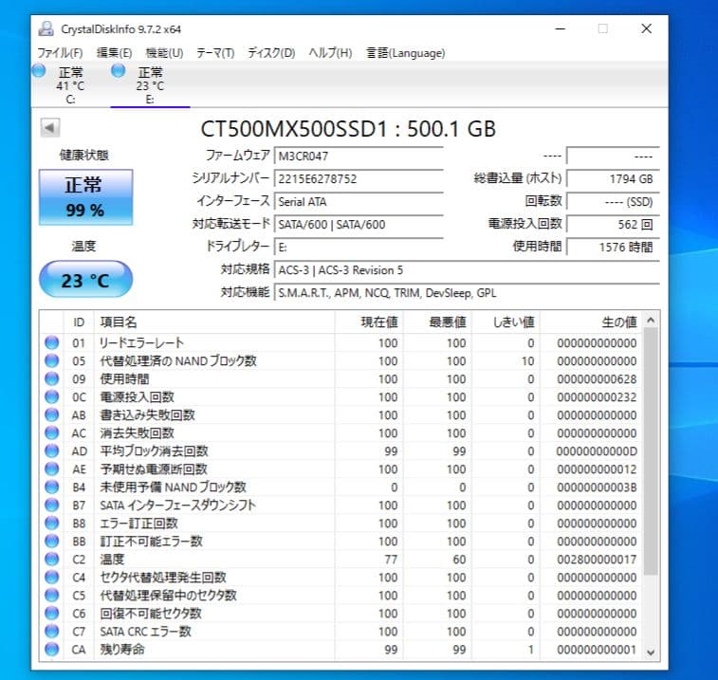Click the status orb for row C4 セクタ代替処理発生回数
The height and width of the screenshot is (680, 718).
[x=52, y=577]
